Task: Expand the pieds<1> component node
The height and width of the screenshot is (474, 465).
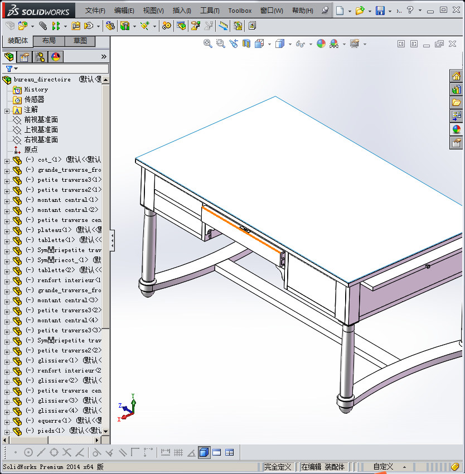Action: point(7,432)
